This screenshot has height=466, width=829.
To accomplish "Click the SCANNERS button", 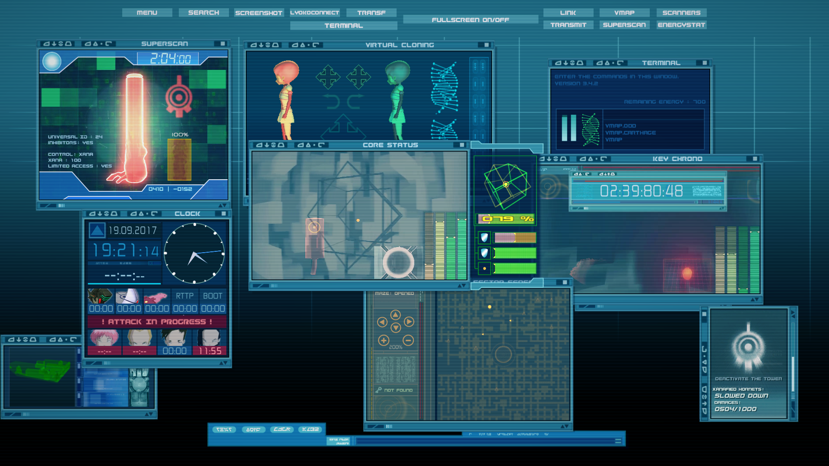I will tap(682, 13).
